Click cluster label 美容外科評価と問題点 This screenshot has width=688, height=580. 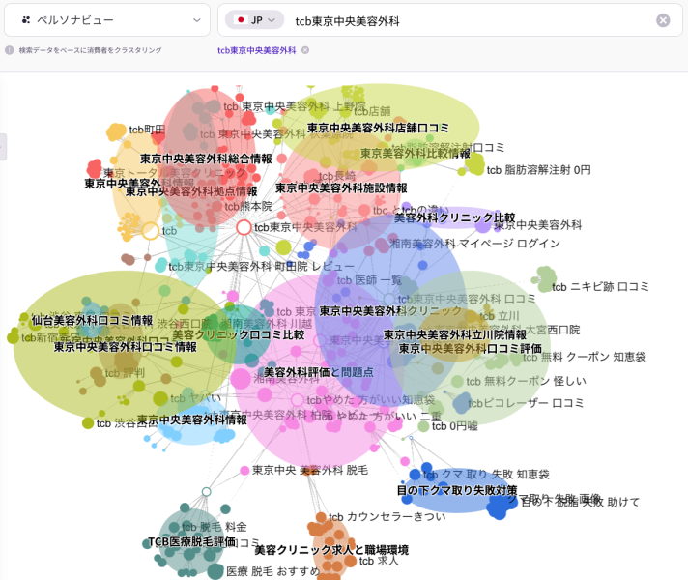point(319,372)
